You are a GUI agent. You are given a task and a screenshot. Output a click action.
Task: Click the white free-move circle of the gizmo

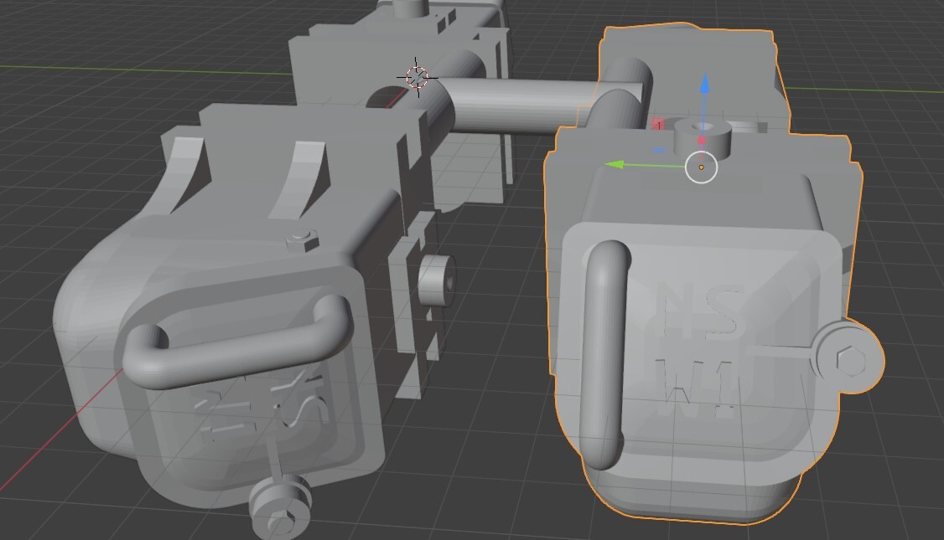(702, 167)
